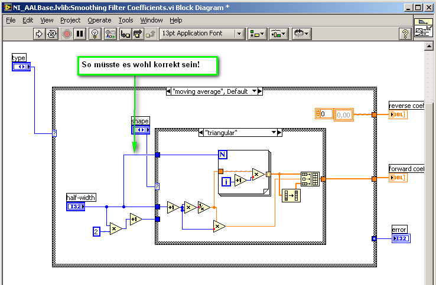The image size is (436, 285).
Task: Click the Run Continuously button
Action: [x=52, y=34]
